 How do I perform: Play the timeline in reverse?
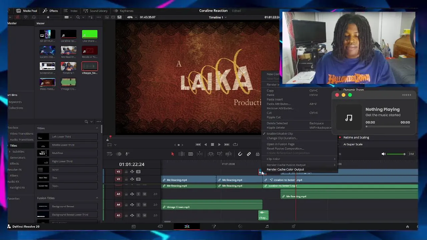(205, 145)
